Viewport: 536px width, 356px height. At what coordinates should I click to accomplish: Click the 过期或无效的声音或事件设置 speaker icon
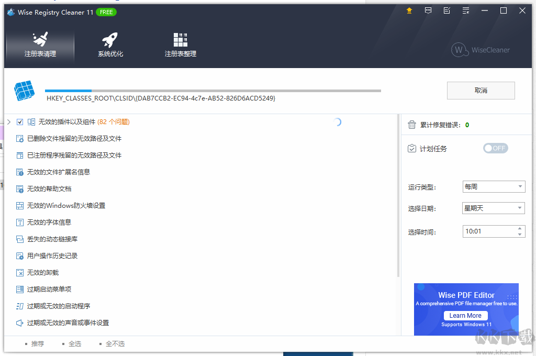tap(20, 323)
